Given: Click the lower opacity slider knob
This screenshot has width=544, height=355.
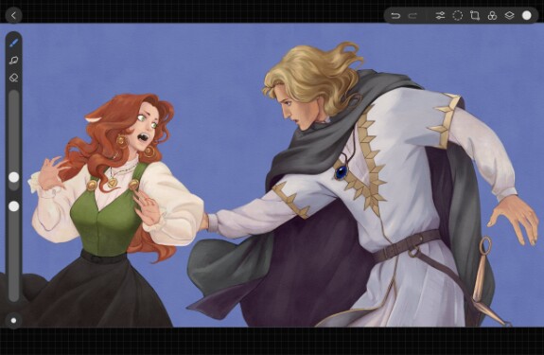Looking at the screenshot, I should [13, 206].
